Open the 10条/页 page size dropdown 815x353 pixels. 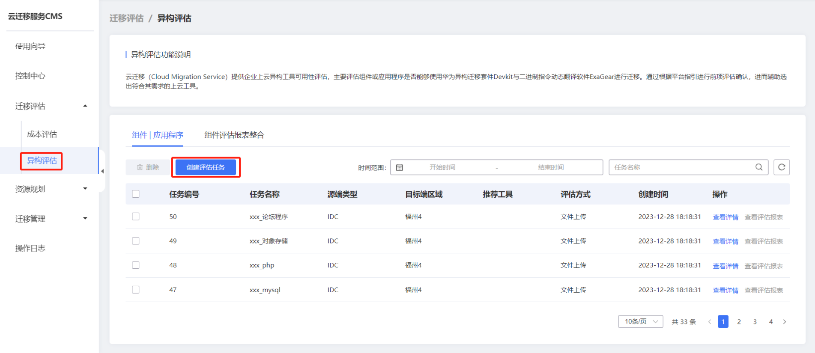point(641,322)
